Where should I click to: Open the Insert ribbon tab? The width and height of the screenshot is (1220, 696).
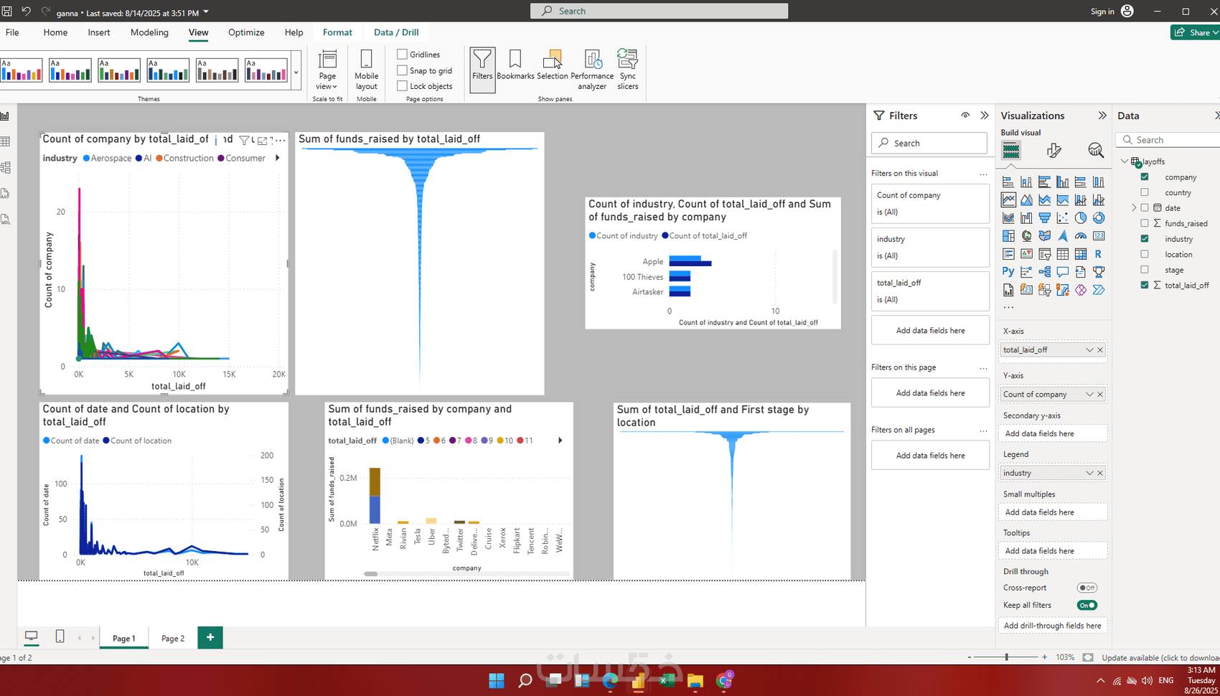(99, 32)
